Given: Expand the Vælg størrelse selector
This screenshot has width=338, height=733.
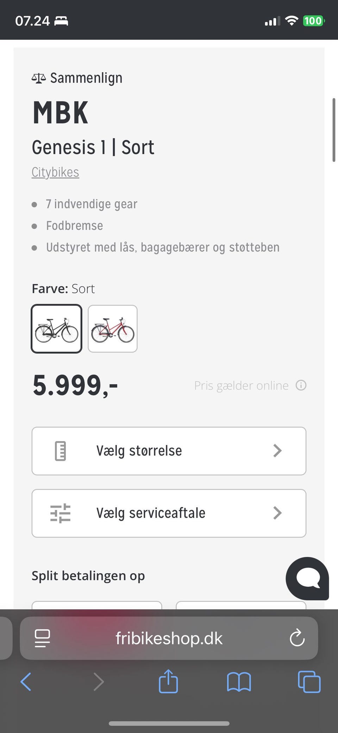Looking at the screenshot, I should (169, 451).
